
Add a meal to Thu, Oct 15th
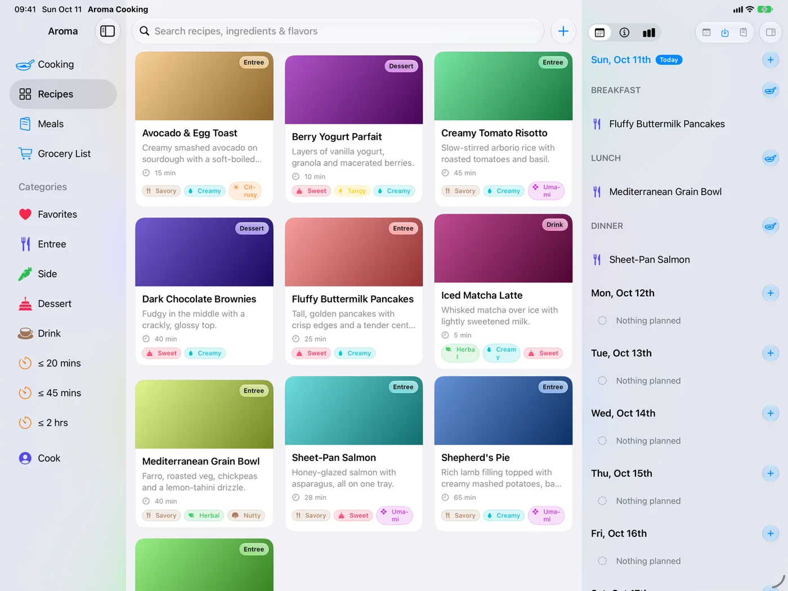771,473
